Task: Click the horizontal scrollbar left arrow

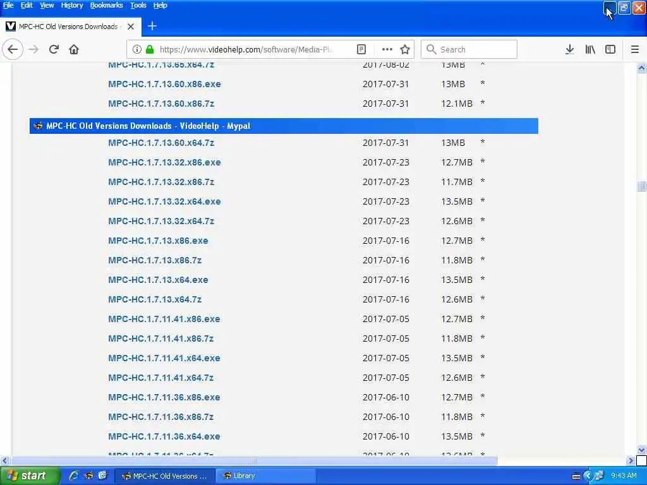Action: click(4, 460)
